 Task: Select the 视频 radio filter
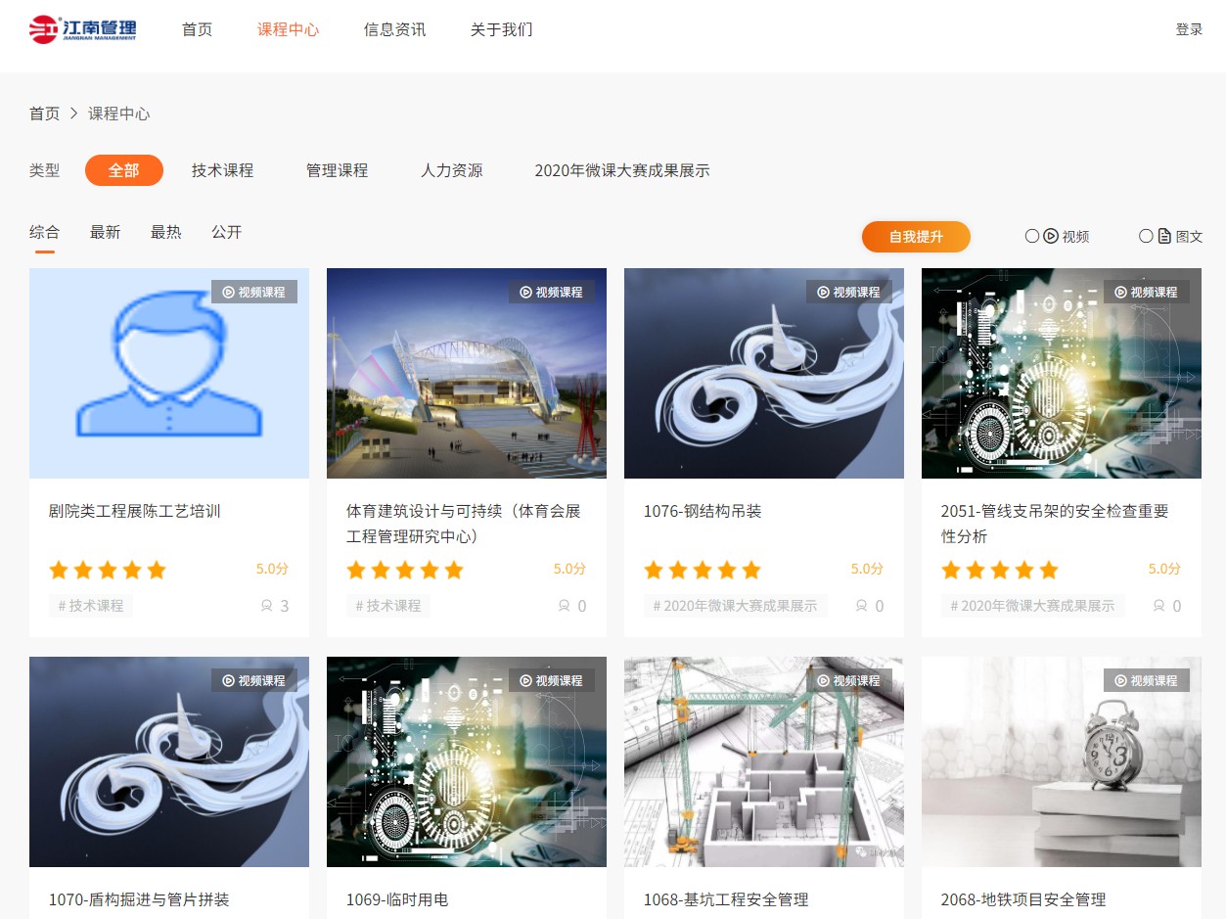1032,236
